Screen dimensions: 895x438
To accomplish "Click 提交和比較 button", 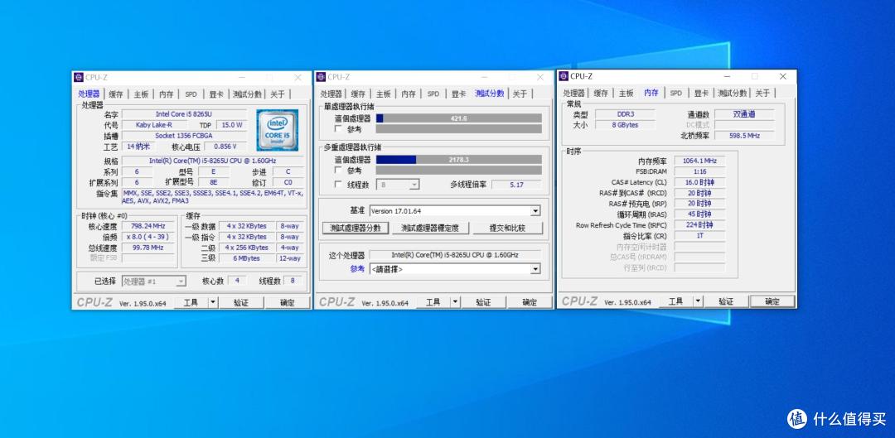I will [x=507, y=229].
